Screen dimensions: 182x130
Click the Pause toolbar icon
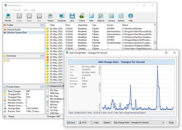coord(19,17)
